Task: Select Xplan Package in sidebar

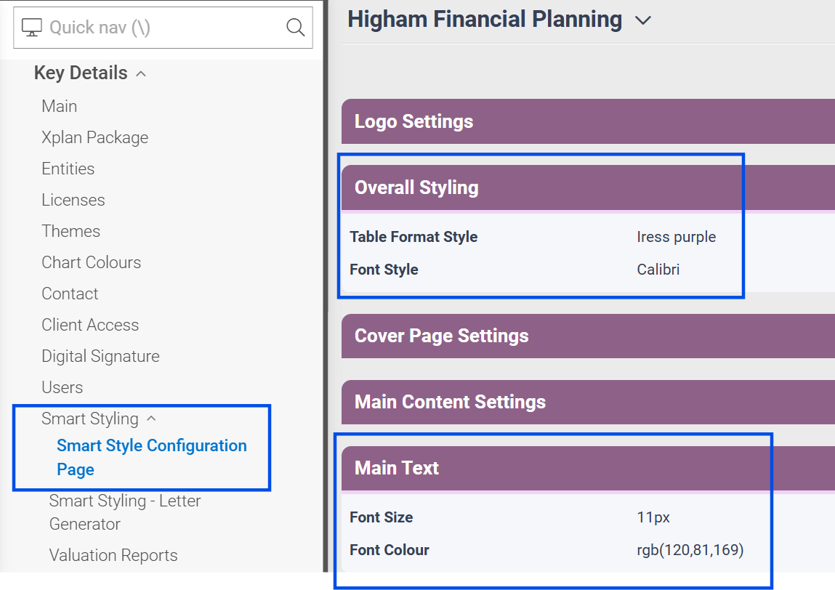Action: (x=94, y=137)
